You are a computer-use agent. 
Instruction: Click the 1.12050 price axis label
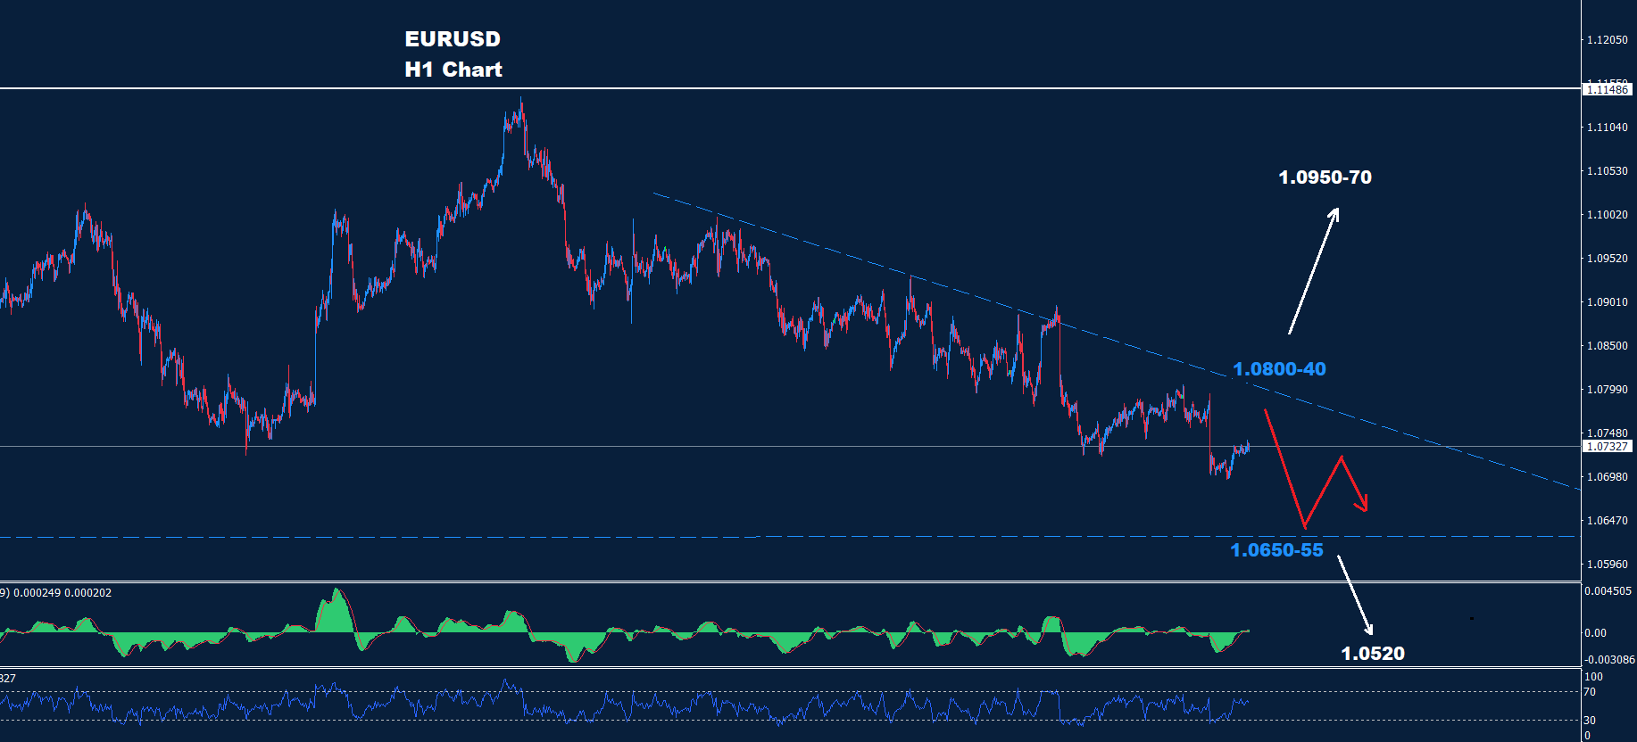point(1607,40)
